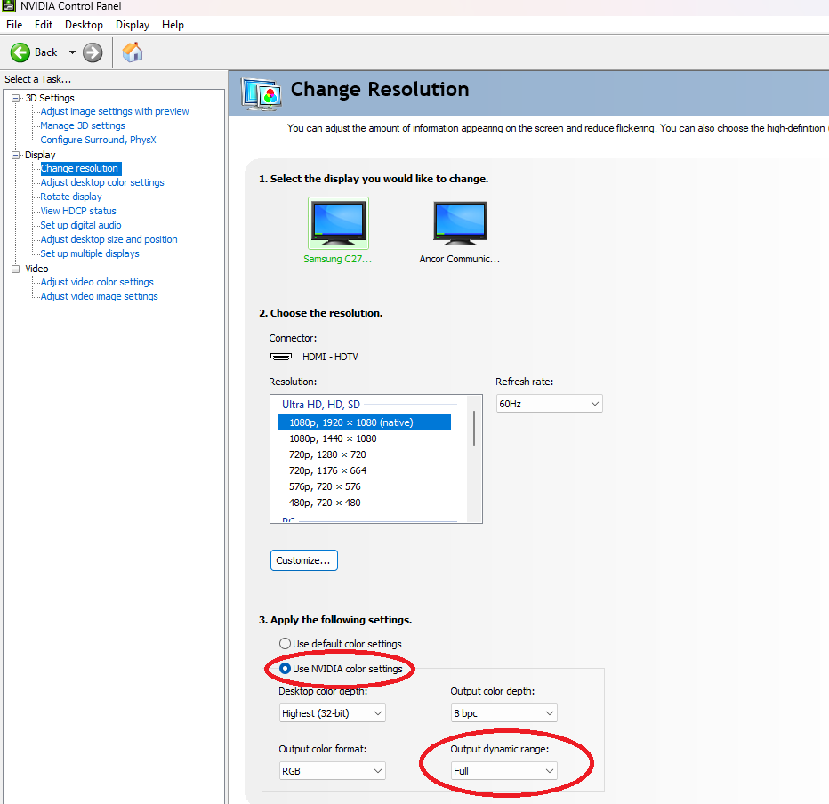Open Set up multiple displays
Image resolution: width=829 pixels, height=804 pixels.
pyautogui.click(x=90, y=253)
